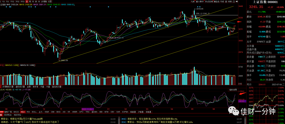Select the BOLL indicator tab
Screen dimensions: 285x124
(x=34, y=112)
